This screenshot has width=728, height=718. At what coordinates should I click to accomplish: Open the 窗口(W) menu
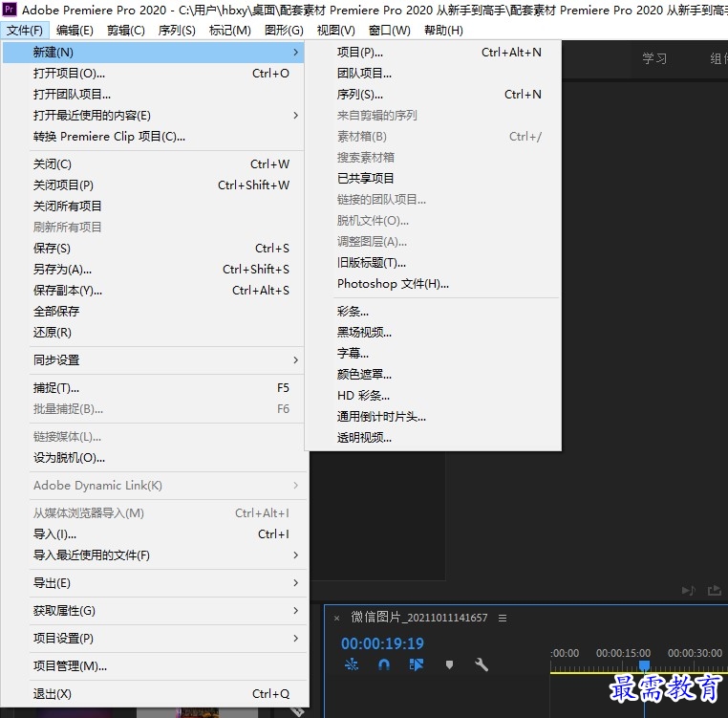[389, 31]
